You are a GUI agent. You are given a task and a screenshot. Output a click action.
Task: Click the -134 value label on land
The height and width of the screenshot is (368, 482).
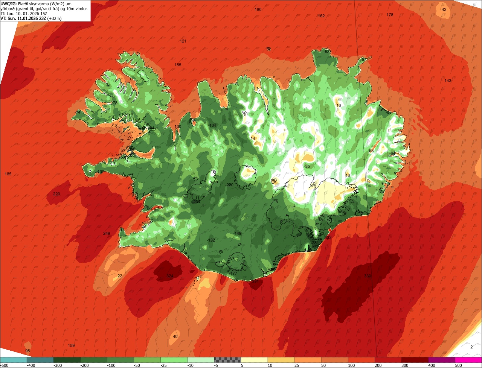212,125
